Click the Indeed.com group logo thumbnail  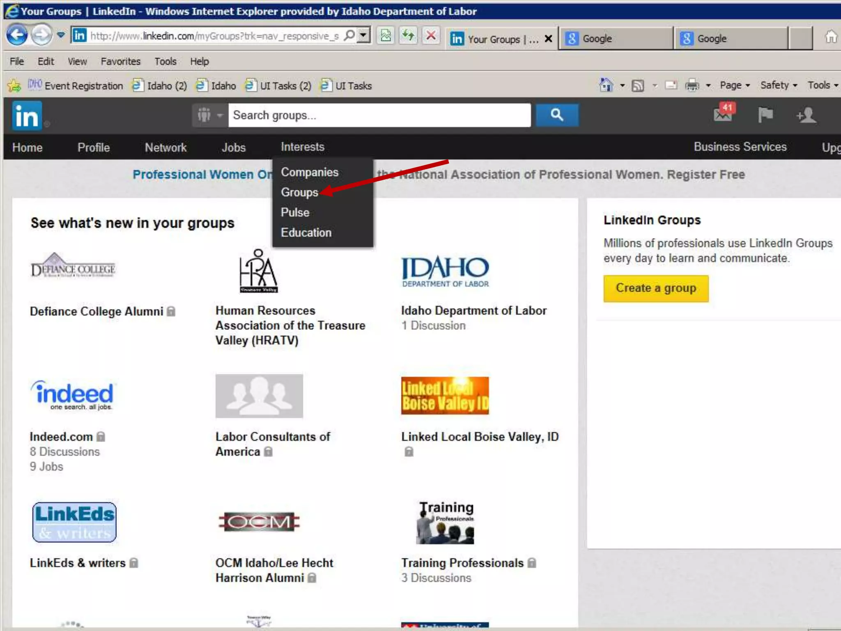tap(73, 395)
